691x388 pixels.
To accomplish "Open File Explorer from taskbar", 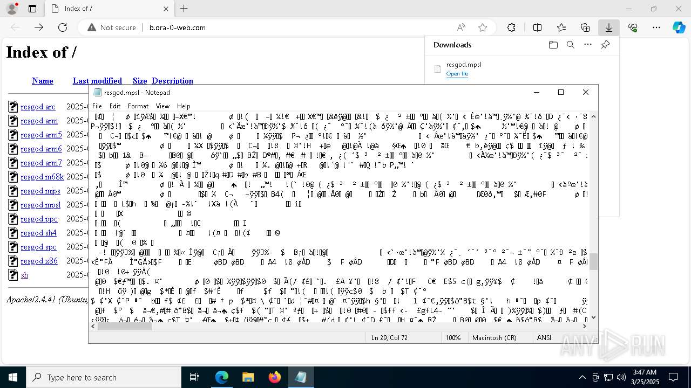I will pos(248,377).
